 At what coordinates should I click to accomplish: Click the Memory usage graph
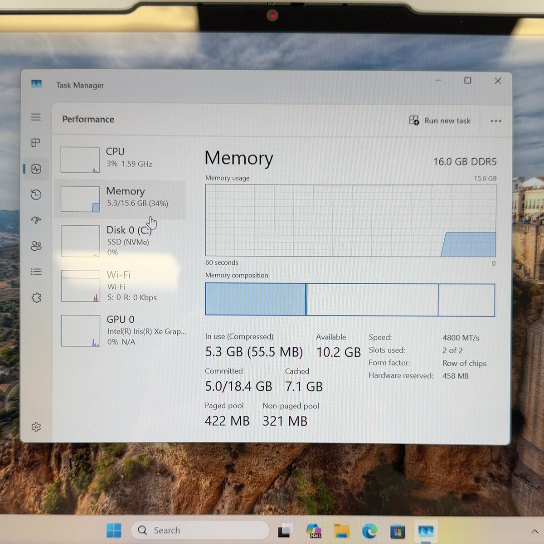pyautogui.click(x=350, y=220)
